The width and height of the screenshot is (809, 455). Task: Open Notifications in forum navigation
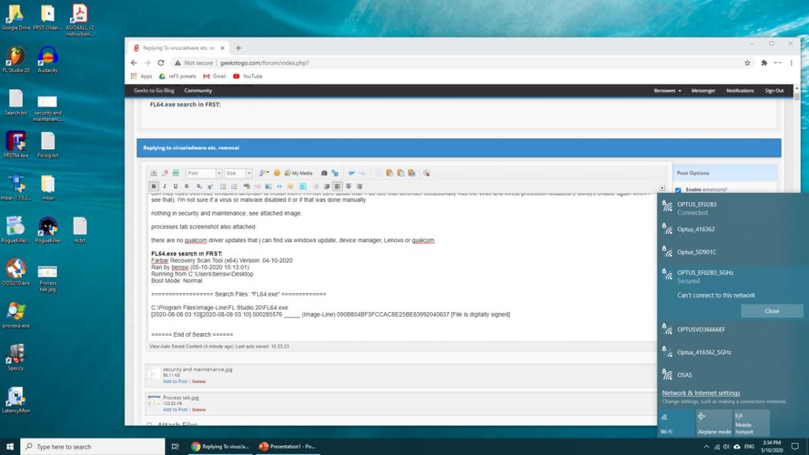coord(740,90)
